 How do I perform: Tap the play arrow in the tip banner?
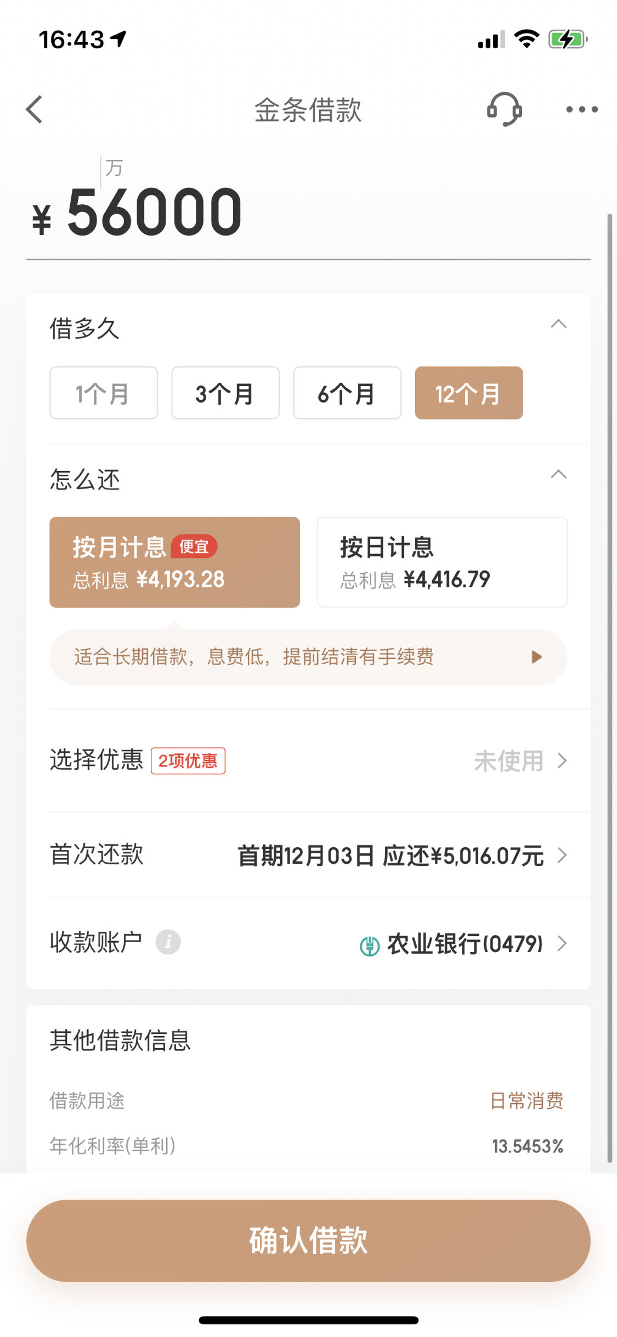pos(536,657)
